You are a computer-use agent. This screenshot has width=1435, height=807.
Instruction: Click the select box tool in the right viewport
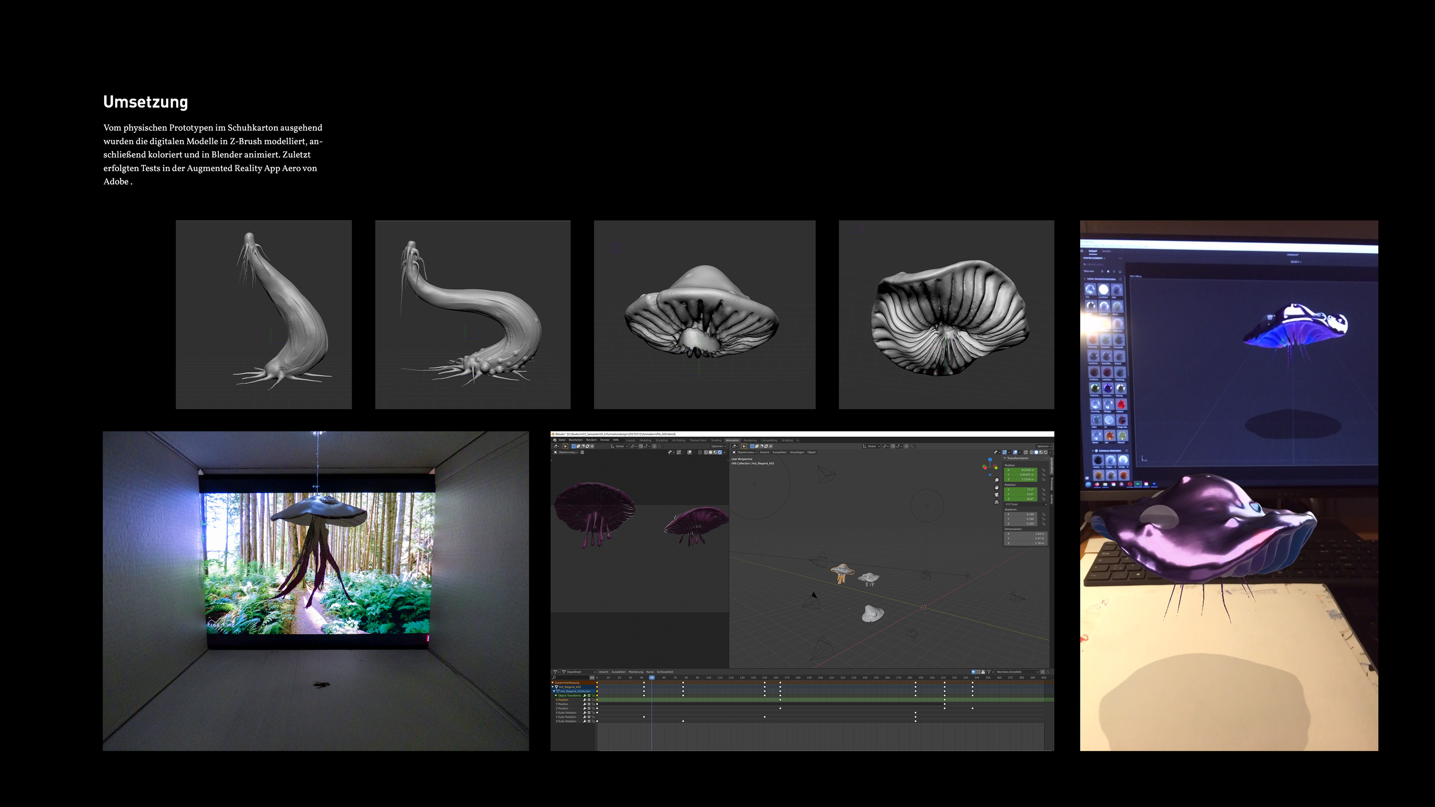pos(744,446)
